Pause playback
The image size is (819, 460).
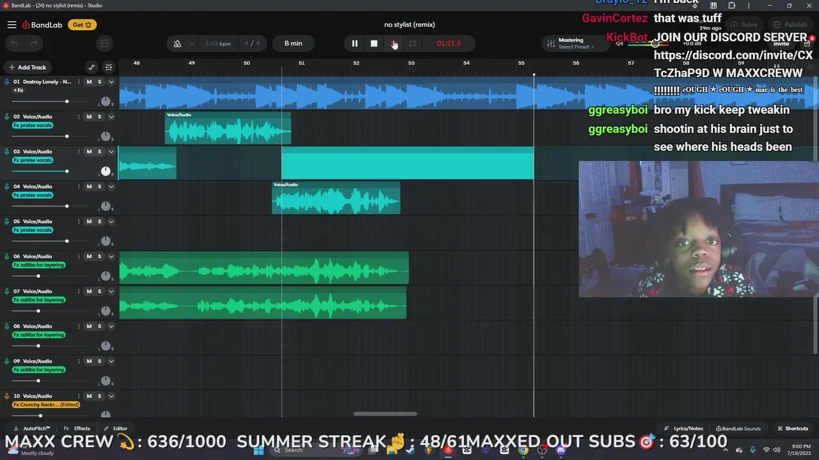(x=354, y=43)
